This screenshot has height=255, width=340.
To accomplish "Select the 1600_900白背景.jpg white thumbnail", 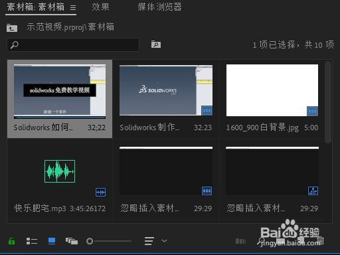I will pyautogui.click(x=272, y=90).
